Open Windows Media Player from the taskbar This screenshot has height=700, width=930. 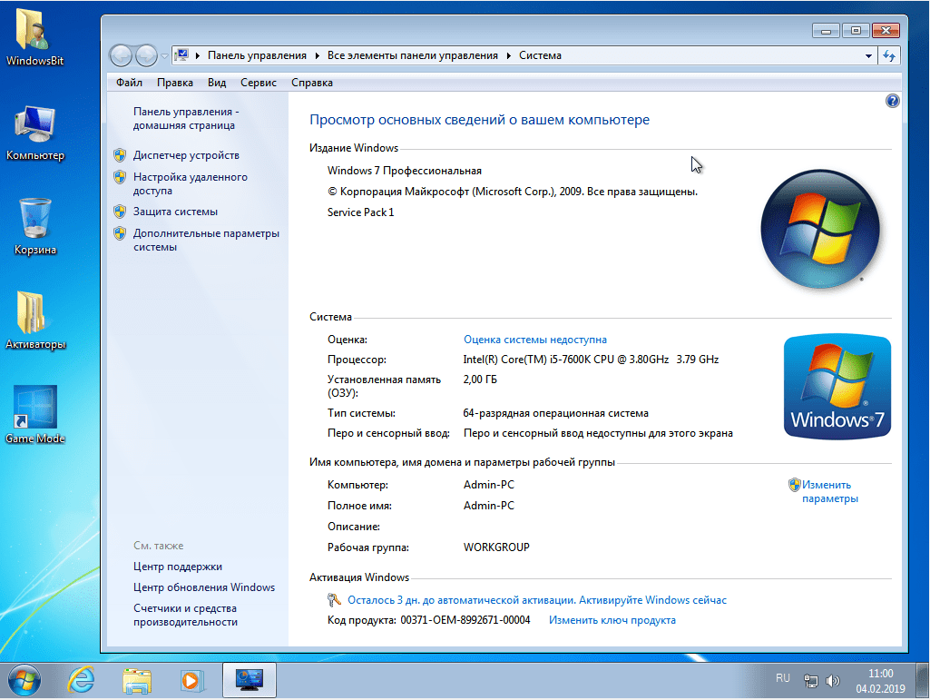(x=191, y=679)
